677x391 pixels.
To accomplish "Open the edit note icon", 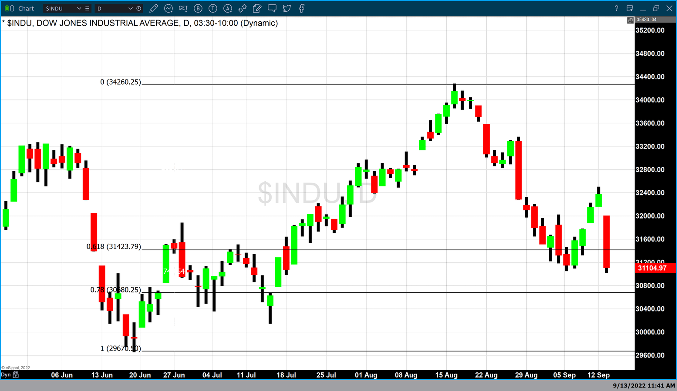I will pyautogui.click(x=257, y=8).
